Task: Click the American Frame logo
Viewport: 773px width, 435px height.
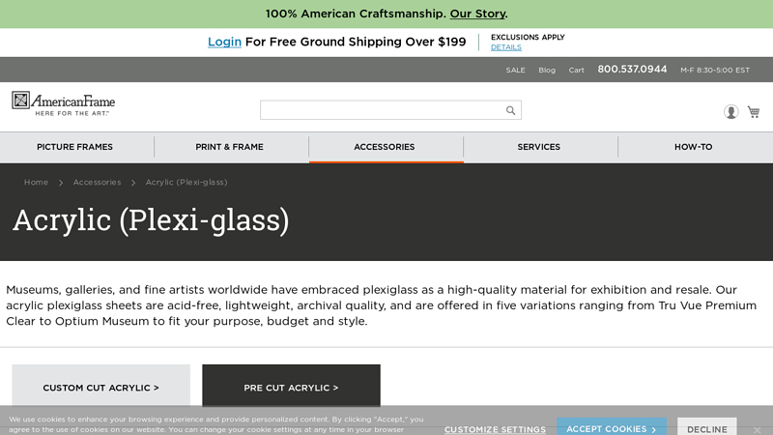Action: (64, 102)
